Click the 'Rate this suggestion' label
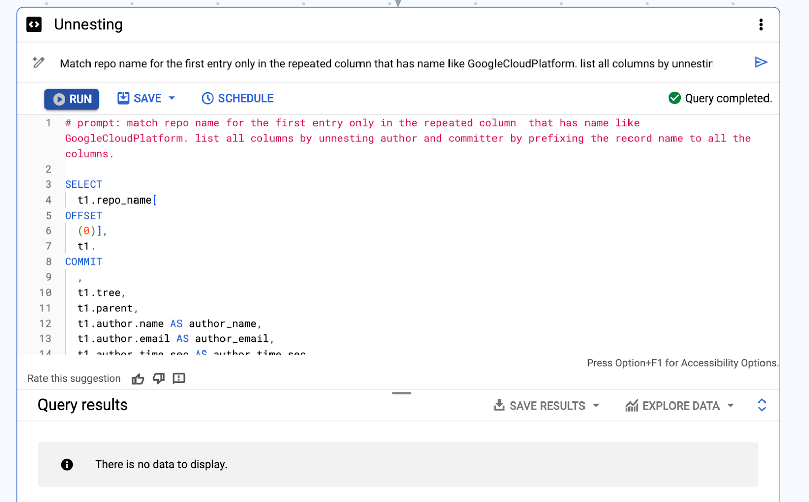 point(74,379)
